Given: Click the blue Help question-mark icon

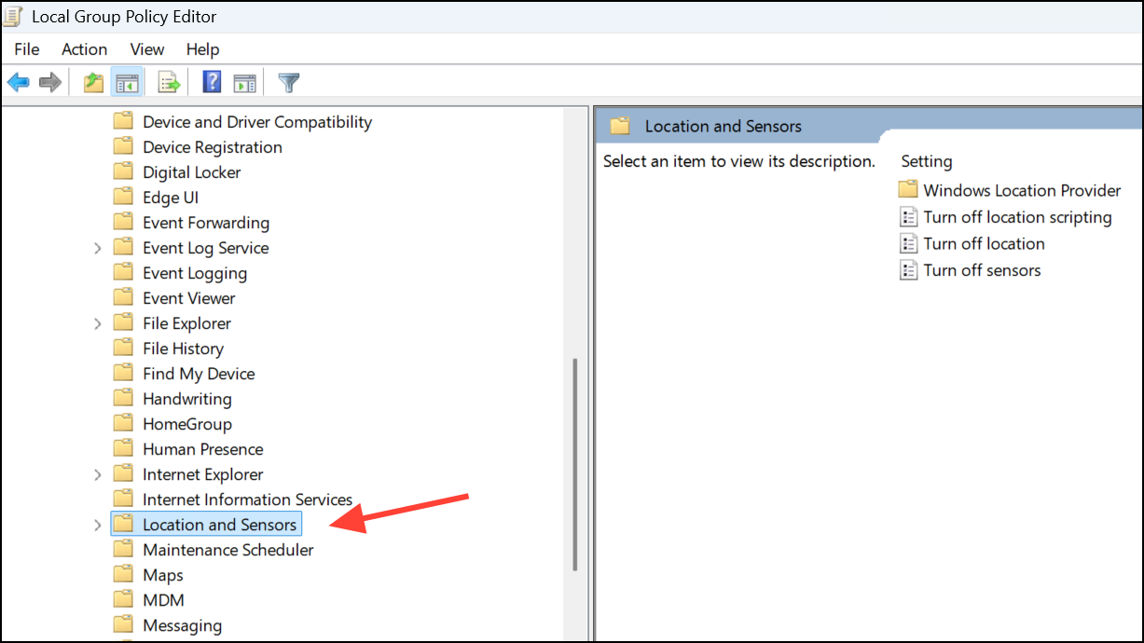Looking at the screenshot, I should [x=212, y=83].
